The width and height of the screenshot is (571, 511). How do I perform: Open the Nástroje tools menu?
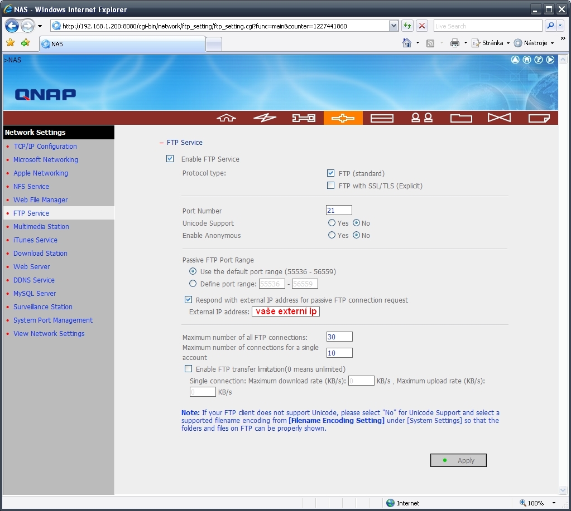534,43
